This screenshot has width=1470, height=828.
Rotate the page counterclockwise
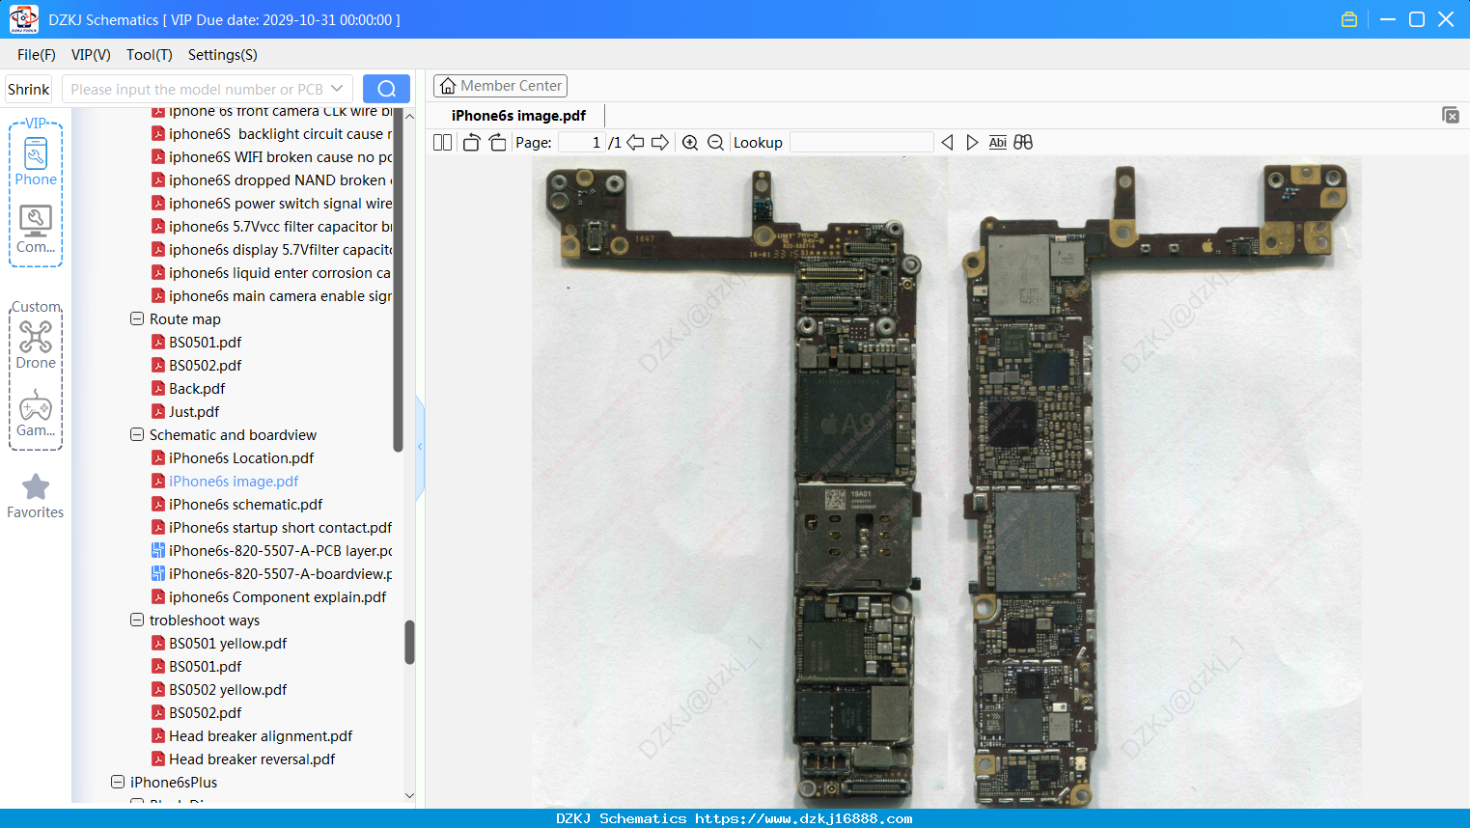tap(472, 142)
